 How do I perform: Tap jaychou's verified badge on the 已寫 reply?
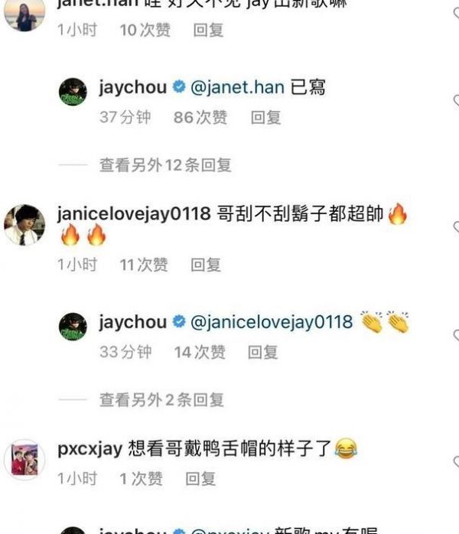click(179, 87)
